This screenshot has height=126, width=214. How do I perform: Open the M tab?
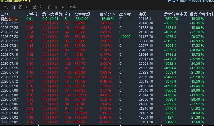pos(56,7)
